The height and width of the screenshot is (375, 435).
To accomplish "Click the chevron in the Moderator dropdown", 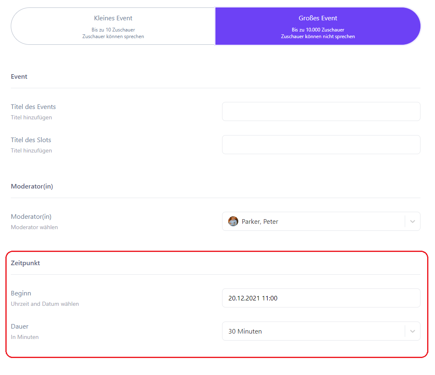I will click(413, 222).
